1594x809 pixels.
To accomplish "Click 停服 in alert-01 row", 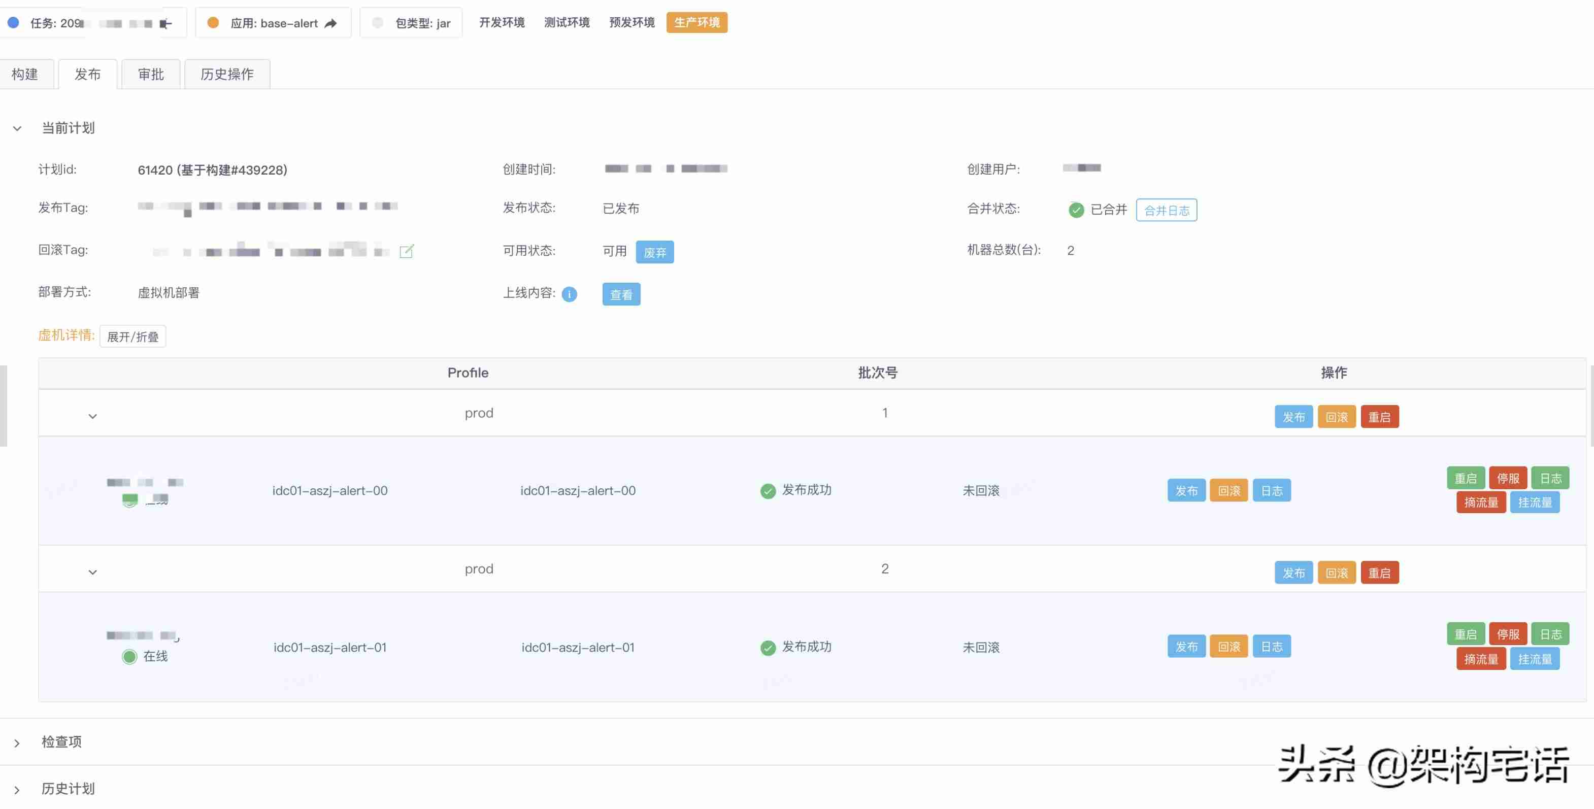I will pyautogui.click(x=1508, y=634).
